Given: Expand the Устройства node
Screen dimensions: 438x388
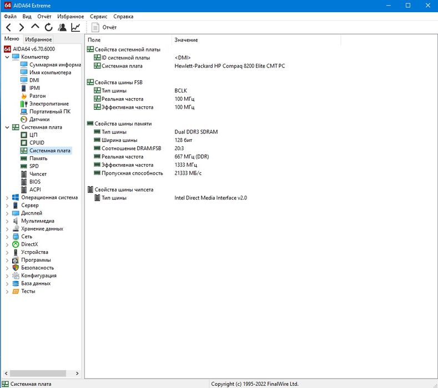Looking at the screenshot, I should 7,252.
